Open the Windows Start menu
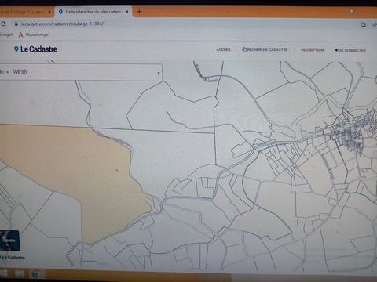This screenshot has width=377, height=282. coord(4,273)
